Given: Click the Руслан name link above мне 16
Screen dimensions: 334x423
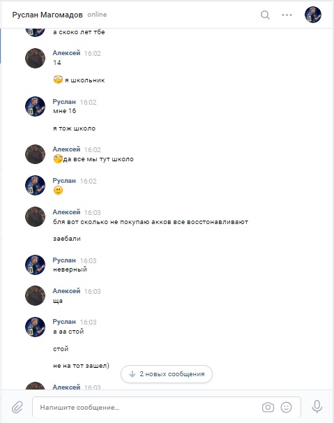Looking at the screenshot, I should pyautogui.click(x=64, y=102).
